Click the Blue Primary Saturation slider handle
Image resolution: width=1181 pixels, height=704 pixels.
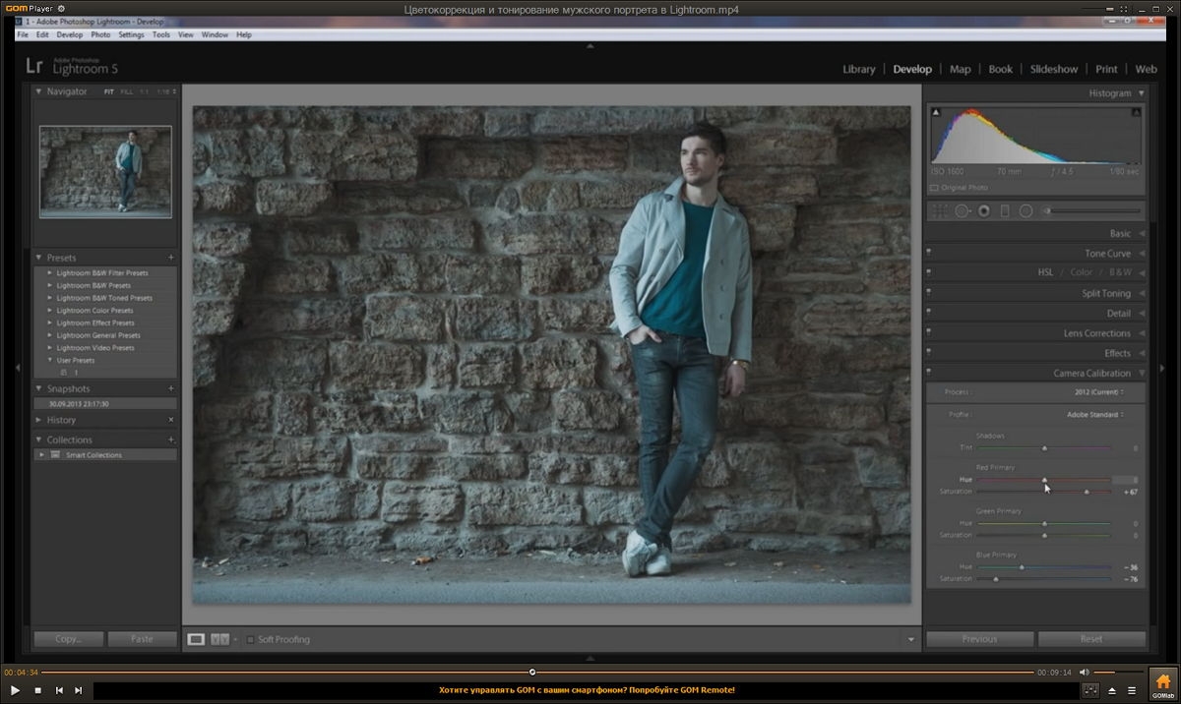tap(996, 579)
